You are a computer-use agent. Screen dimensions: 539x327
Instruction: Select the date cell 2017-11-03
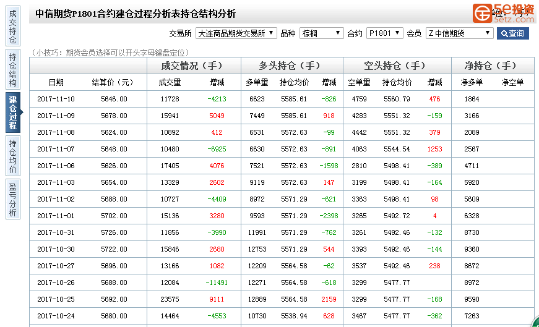tap(56, 182)
